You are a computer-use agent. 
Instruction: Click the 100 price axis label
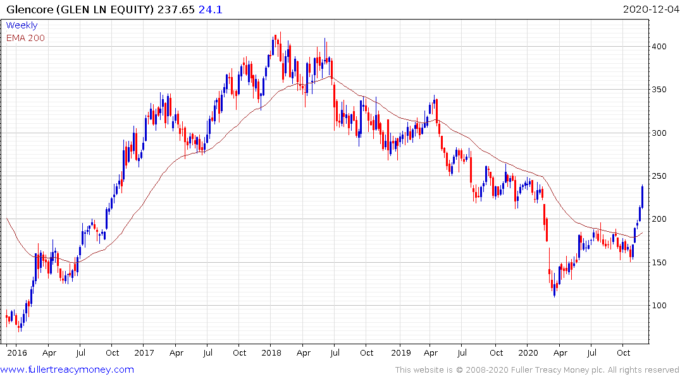click(659, 305)
